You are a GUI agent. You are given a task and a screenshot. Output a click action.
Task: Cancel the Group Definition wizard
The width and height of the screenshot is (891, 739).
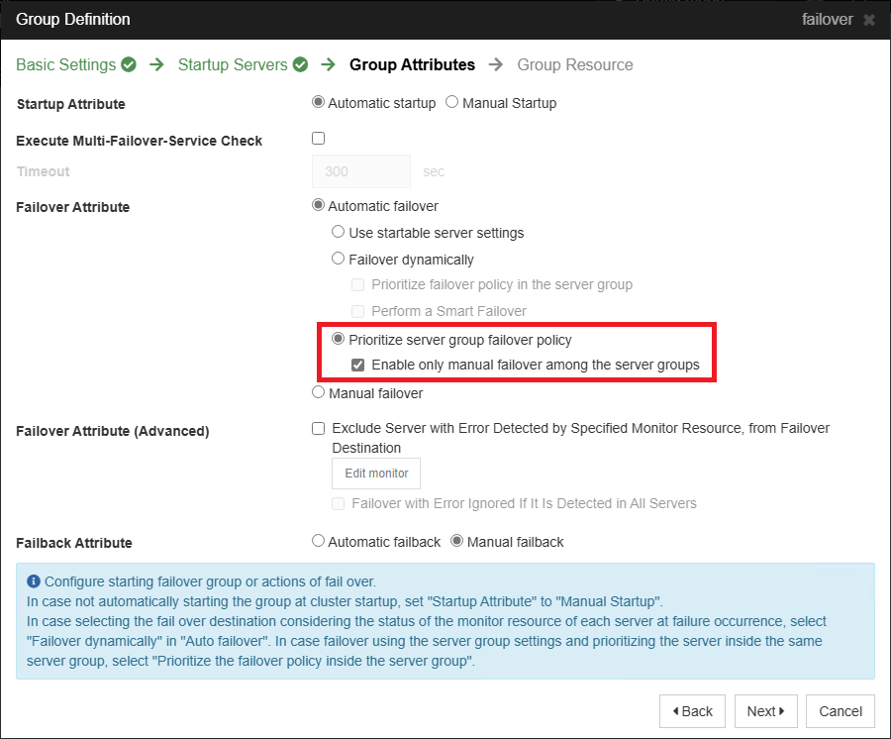[839, 710]
